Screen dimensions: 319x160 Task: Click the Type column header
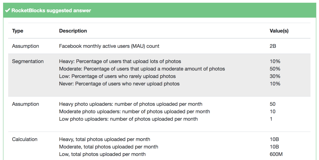coord(18,31)
